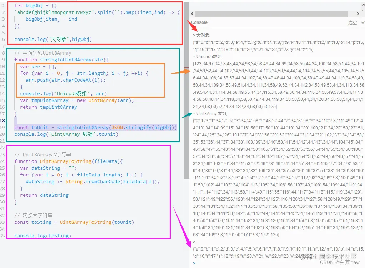Click comment '// 字符串转Uint8Array'

pyautogui.click(x=43, y=53)
